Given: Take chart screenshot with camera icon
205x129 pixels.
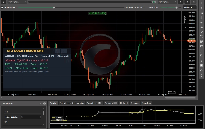Looking at the screenshot, I should coord(202,70).
